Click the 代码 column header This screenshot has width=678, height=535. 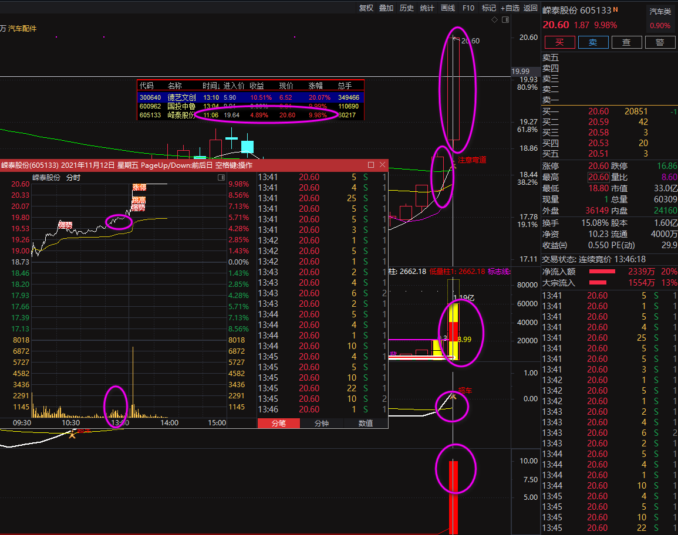(x=147, y=86)
